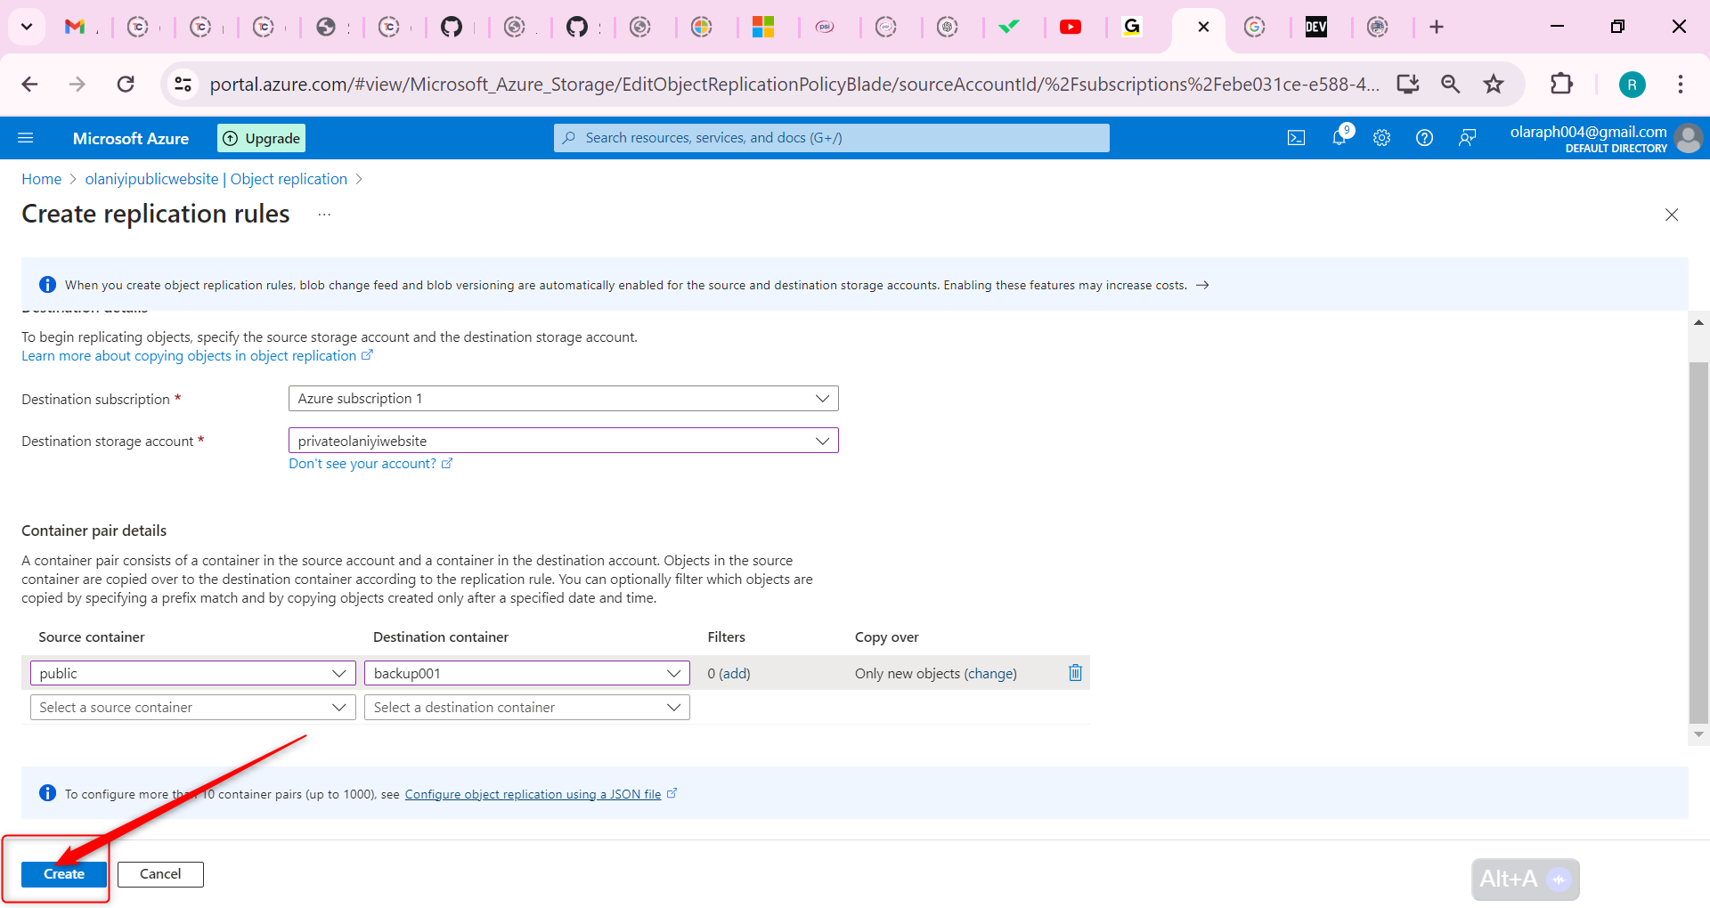Screen dimensions: 1710x908
Task: Show the Azure portal hamburger menu
Action: [26, 138]
